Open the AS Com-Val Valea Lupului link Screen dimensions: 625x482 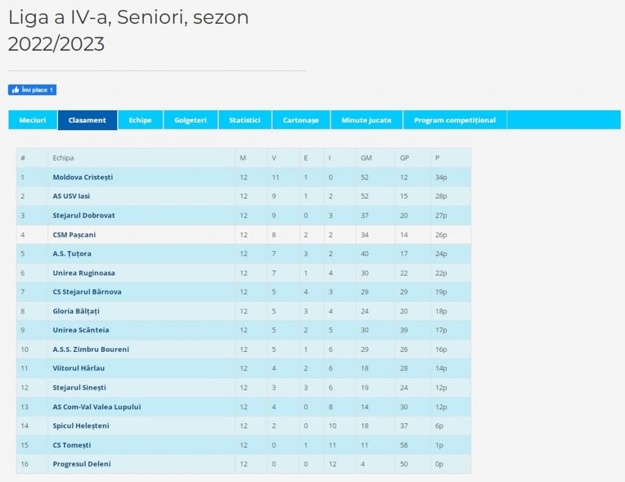point(97,407)
